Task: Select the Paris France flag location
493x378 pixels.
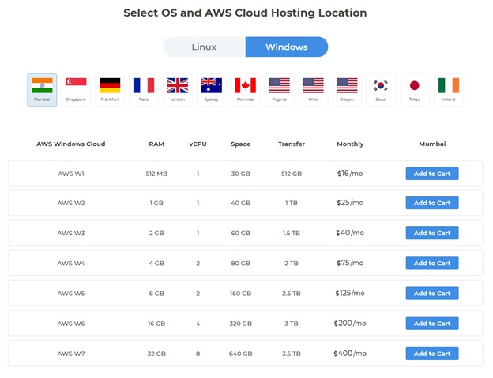Action: click(144, 90)
